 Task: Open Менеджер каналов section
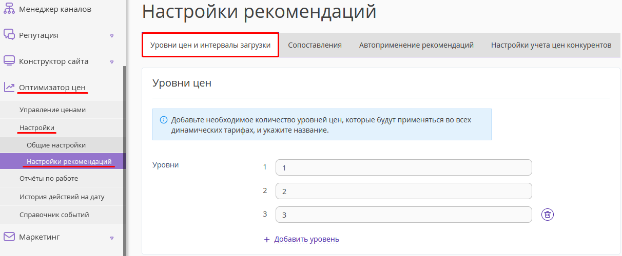pos(55,9)
